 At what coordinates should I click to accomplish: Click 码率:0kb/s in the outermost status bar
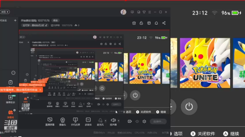pyautogui.click(x=99, y=133)
